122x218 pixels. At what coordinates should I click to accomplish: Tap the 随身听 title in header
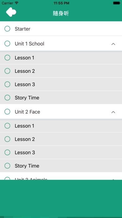point(61,13)
